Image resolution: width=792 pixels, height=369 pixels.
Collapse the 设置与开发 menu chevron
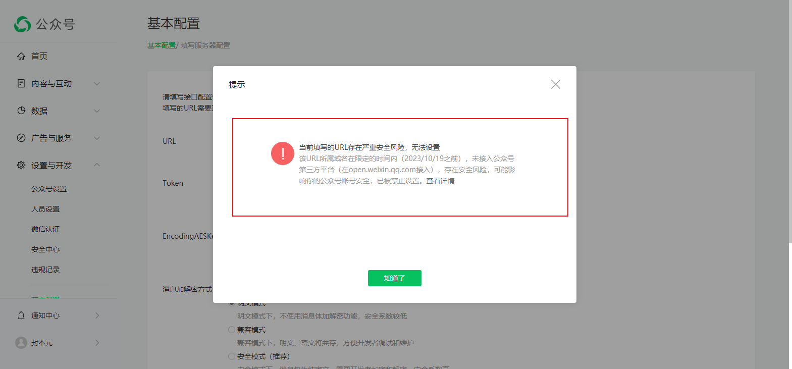(97, 165)
